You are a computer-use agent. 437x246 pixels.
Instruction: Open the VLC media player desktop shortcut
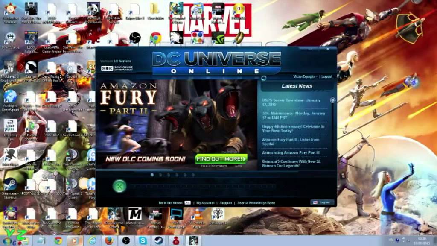(197, 218)
